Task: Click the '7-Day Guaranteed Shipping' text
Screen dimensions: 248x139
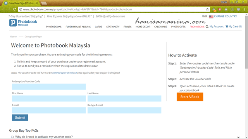Action: pyautogui.click(x=26, y=16)
